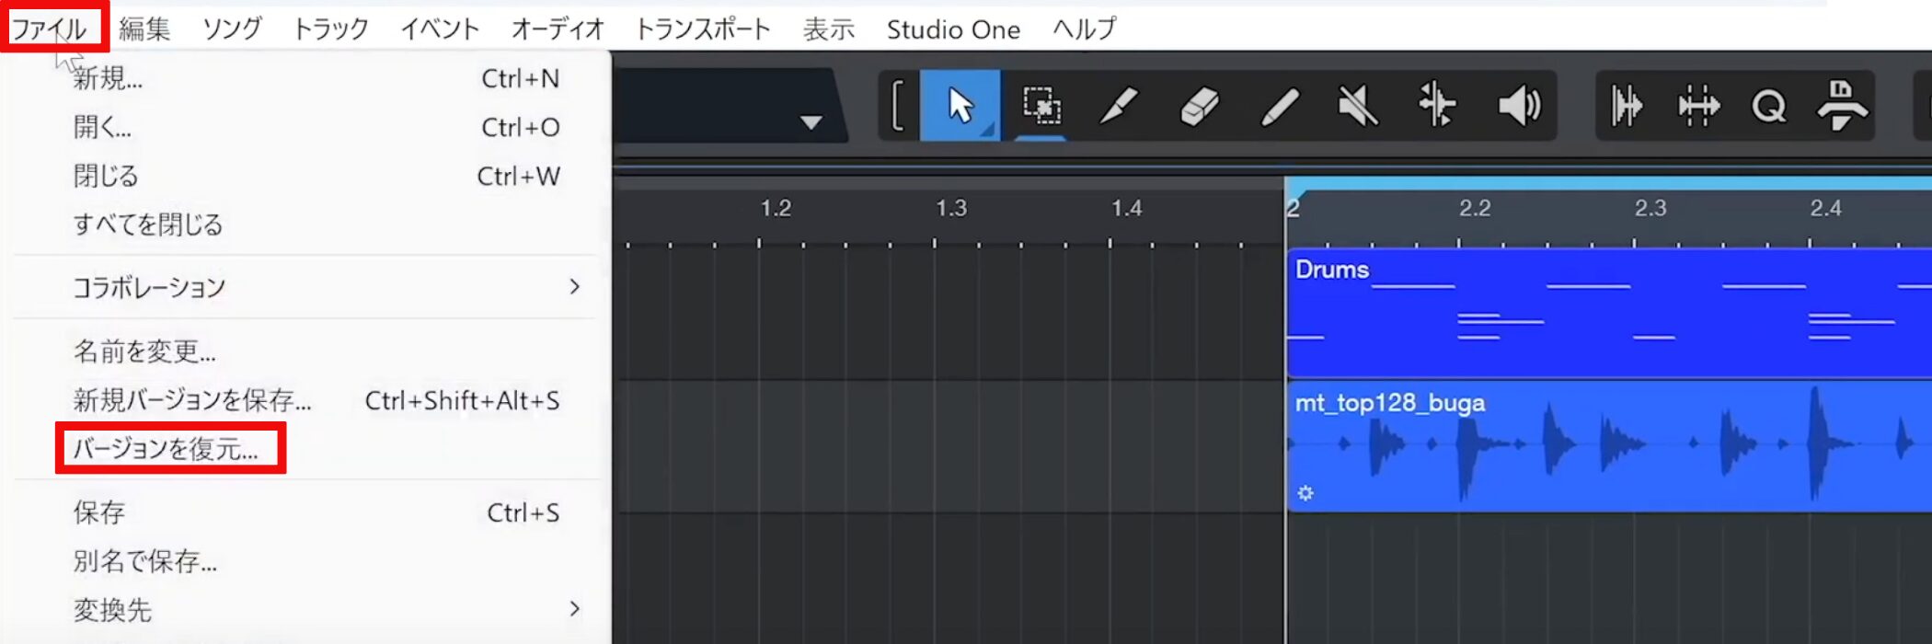Expand the コラボレーション submenu
This screenshot has width=1932, height=644.
tap(574, 287)
